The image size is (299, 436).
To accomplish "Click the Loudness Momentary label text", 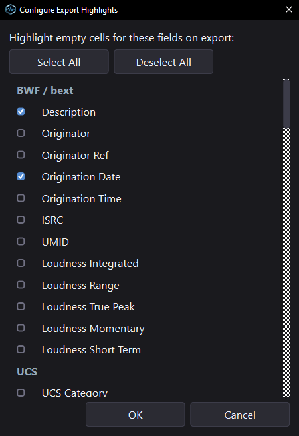I will click(93, 329).
